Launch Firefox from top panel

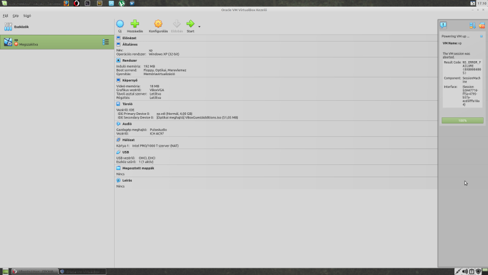pos(66,4)
